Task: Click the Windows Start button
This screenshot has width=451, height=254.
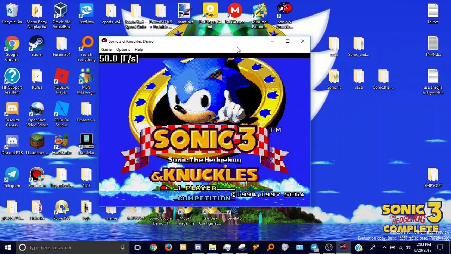Action: (8, 247)
